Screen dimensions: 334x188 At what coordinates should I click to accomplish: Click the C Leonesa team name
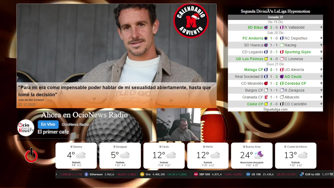point(294,59)
